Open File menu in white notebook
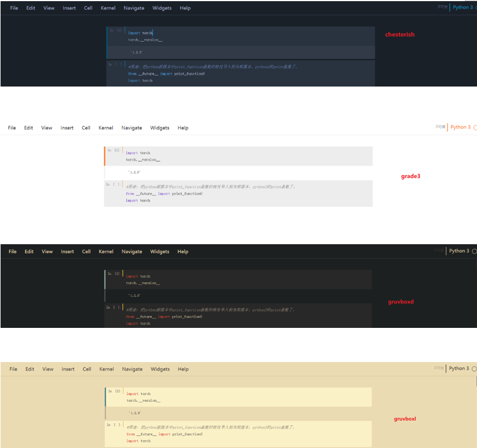The height and width of the screenshot is (448, 477). tap(12, 128)
